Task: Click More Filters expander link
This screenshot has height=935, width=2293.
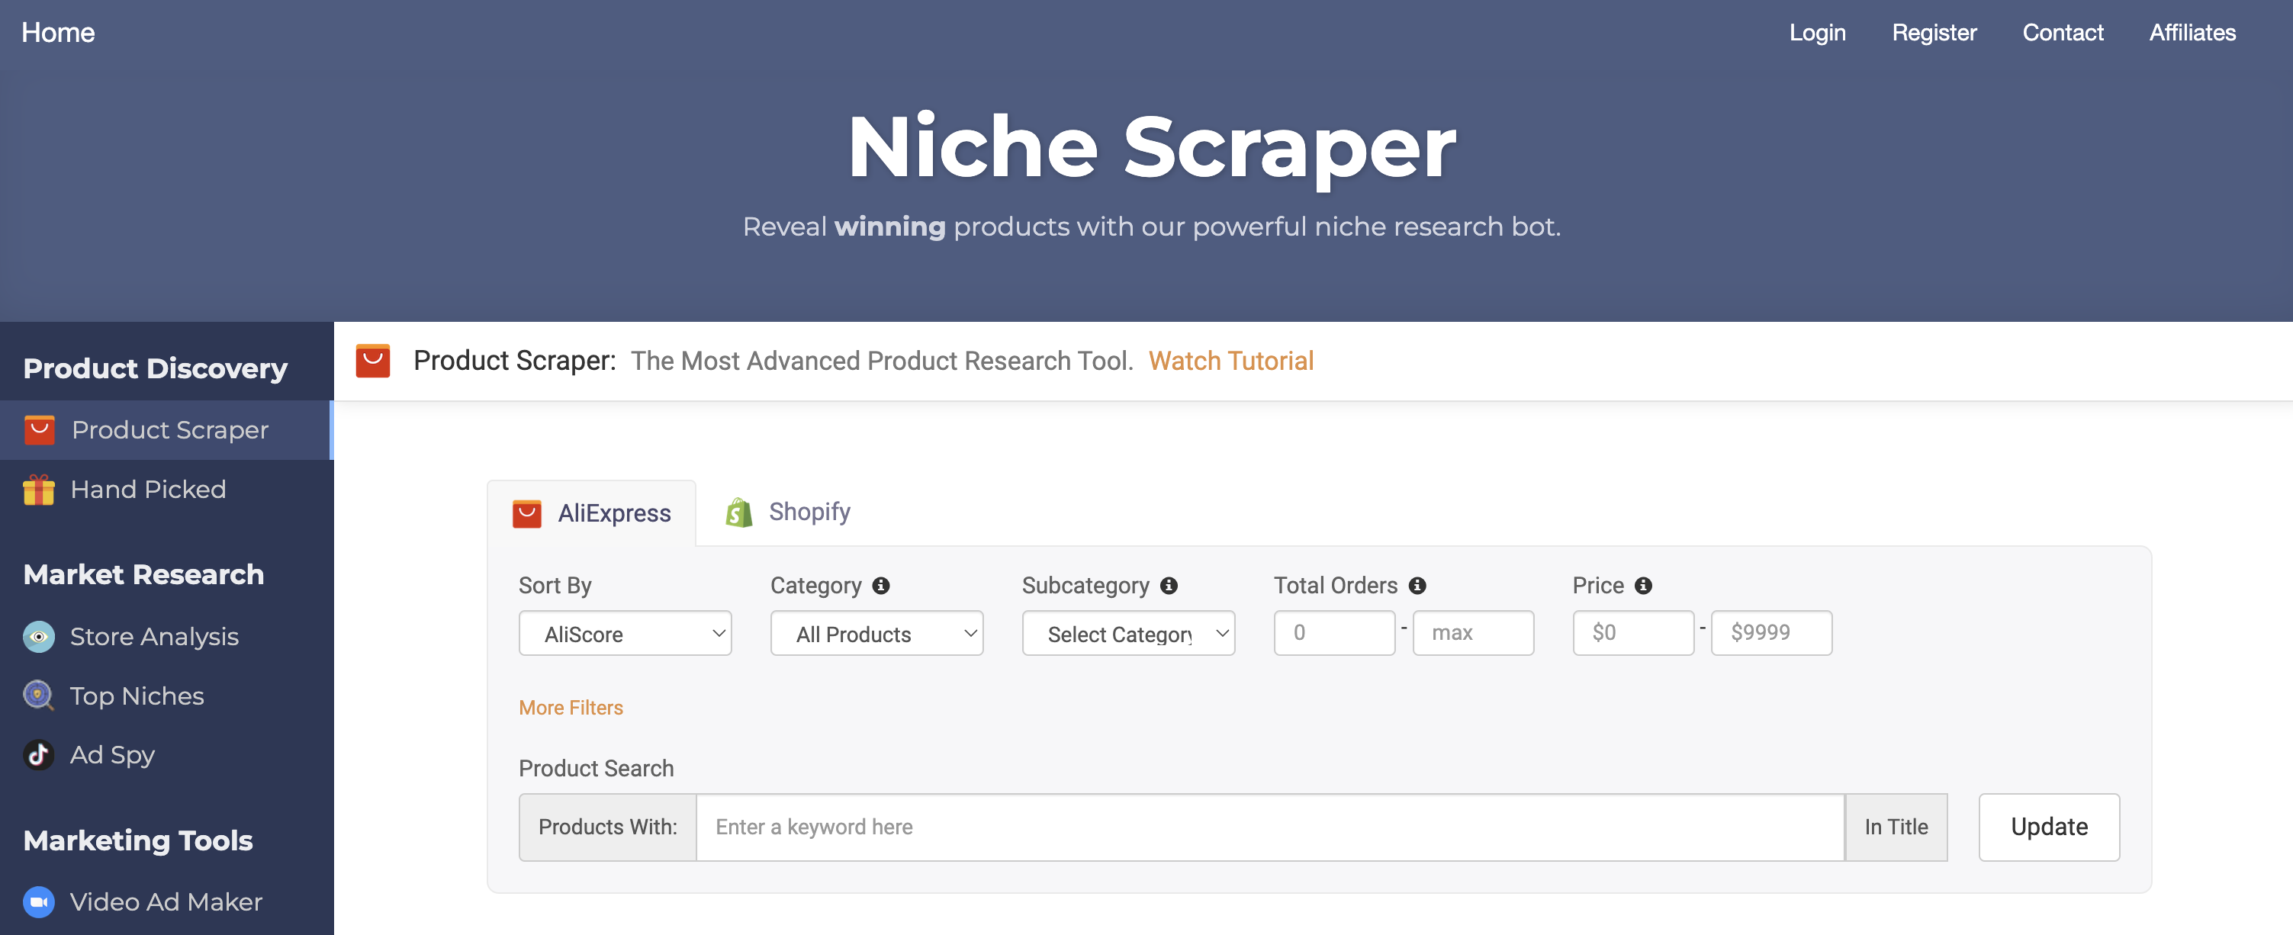Action: (571, 707)
